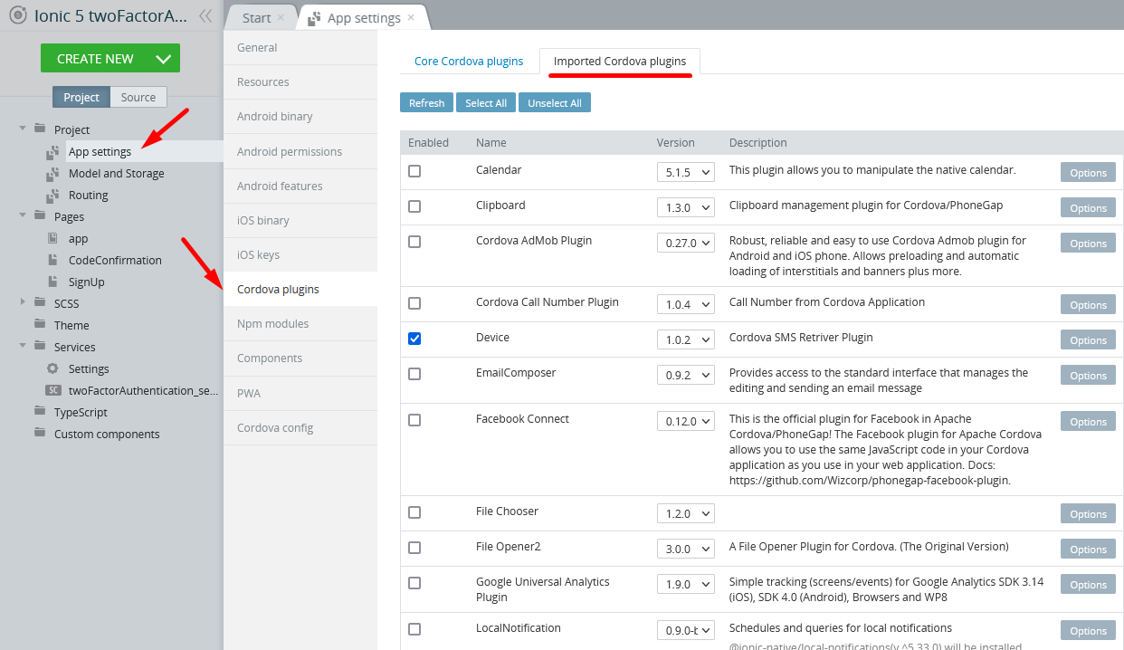1124x650 pixels.
Task: Click the Model and Storage icon
Action: coord(52,173)
